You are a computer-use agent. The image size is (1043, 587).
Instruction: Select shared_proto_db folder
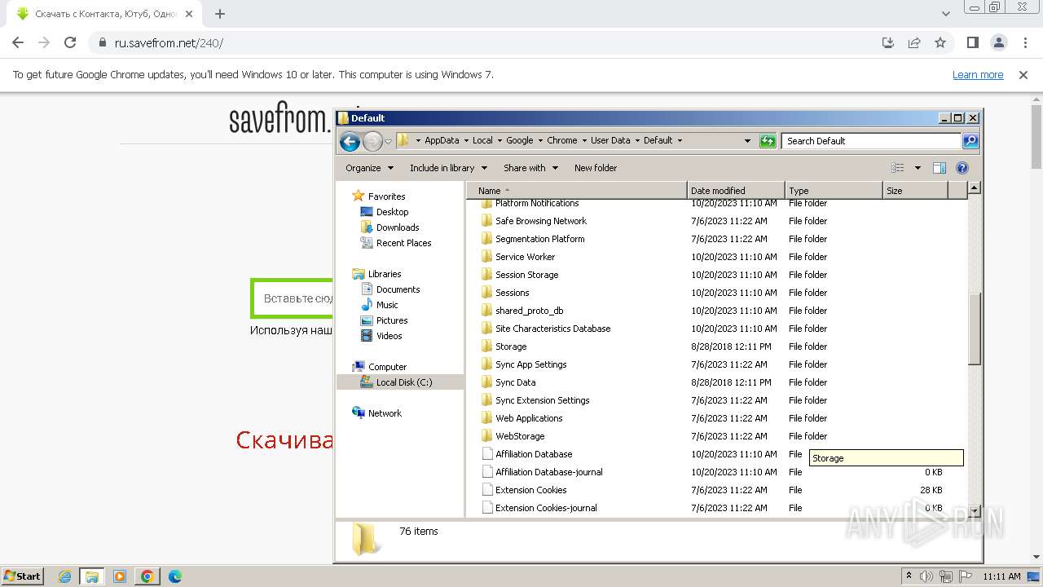tap(529, 311)
